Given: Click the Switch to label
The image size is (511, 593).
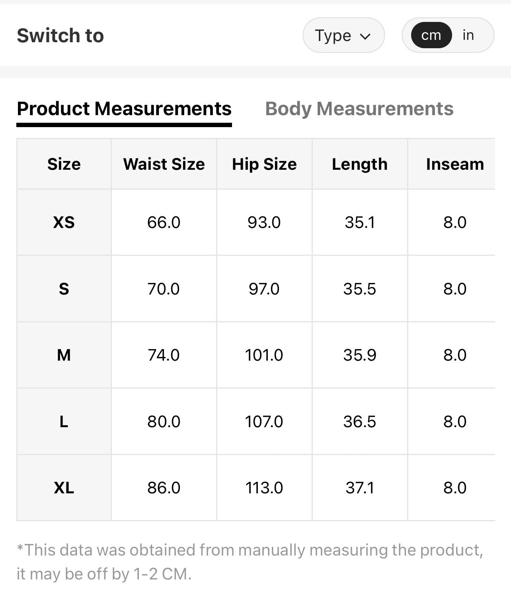Looking at the screenshot, I should click(x=60, y=35).
